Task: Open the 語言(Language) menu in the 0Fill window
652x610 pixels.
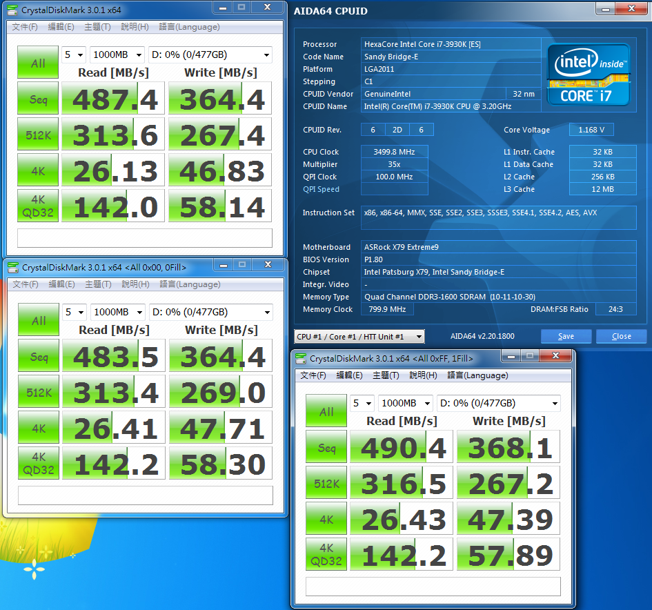Action: click(190, 284)
